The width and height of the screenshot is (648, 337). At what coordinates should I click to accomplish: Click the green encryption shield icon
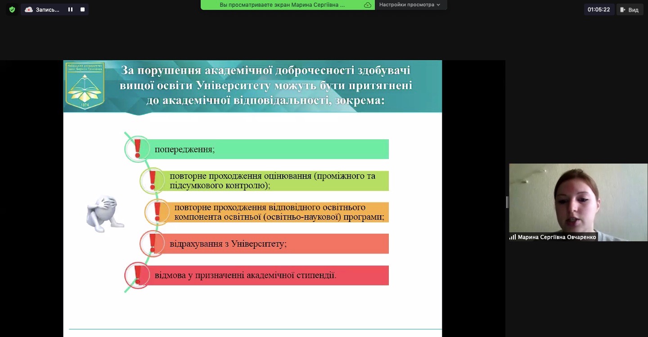[x=12, y=9]
